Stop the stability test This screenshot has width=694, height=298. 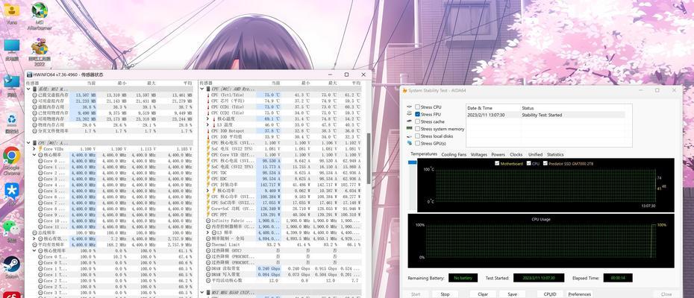[x=446, y=294]
